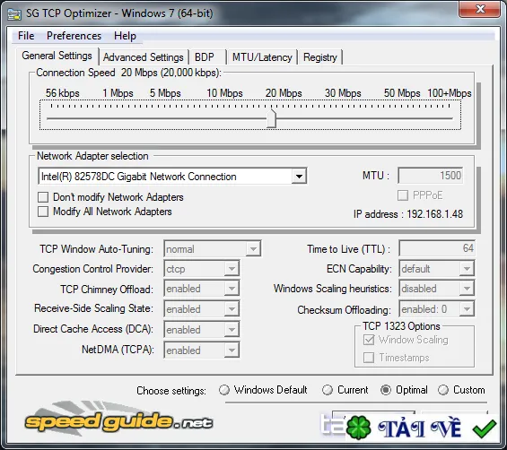Open the Preferences menu
Screen dimensions: 507x450
(x=74, y=36)
